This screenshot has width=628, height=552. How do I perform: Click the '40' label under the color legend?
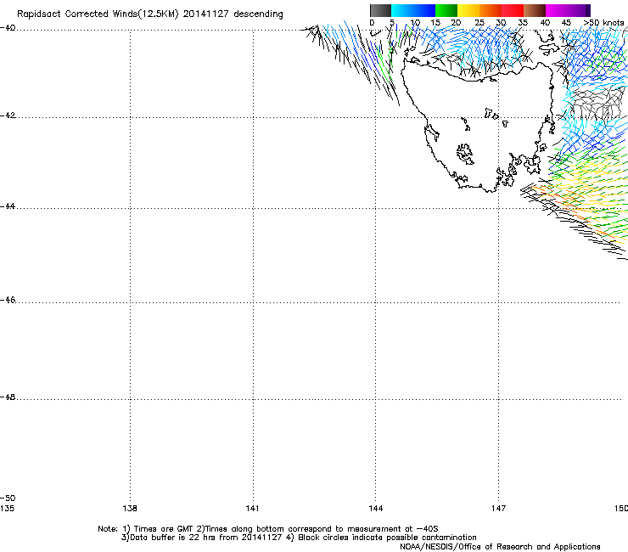coord(545,23)
